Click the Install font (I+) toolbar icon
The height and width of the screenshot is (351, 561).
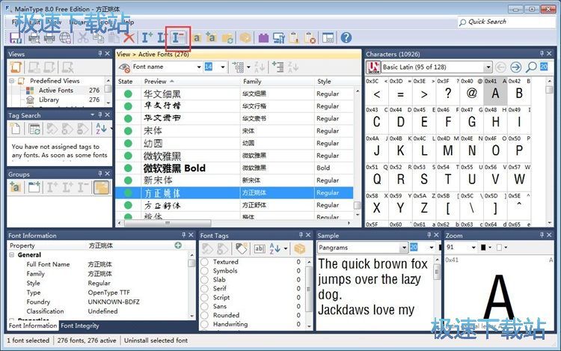tap(147, 37)
